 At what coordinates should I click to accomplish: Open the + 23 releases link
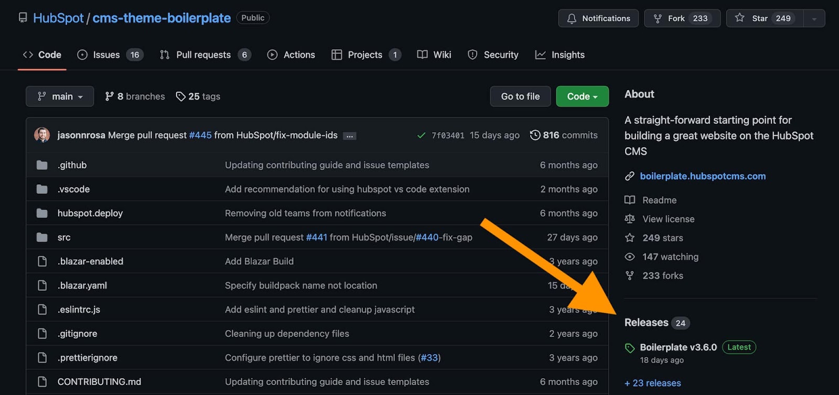pos(653,383)
